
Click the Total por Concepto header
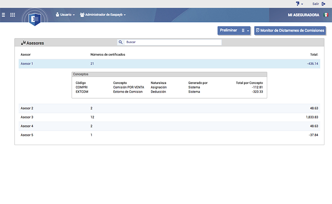pos(249,83)
